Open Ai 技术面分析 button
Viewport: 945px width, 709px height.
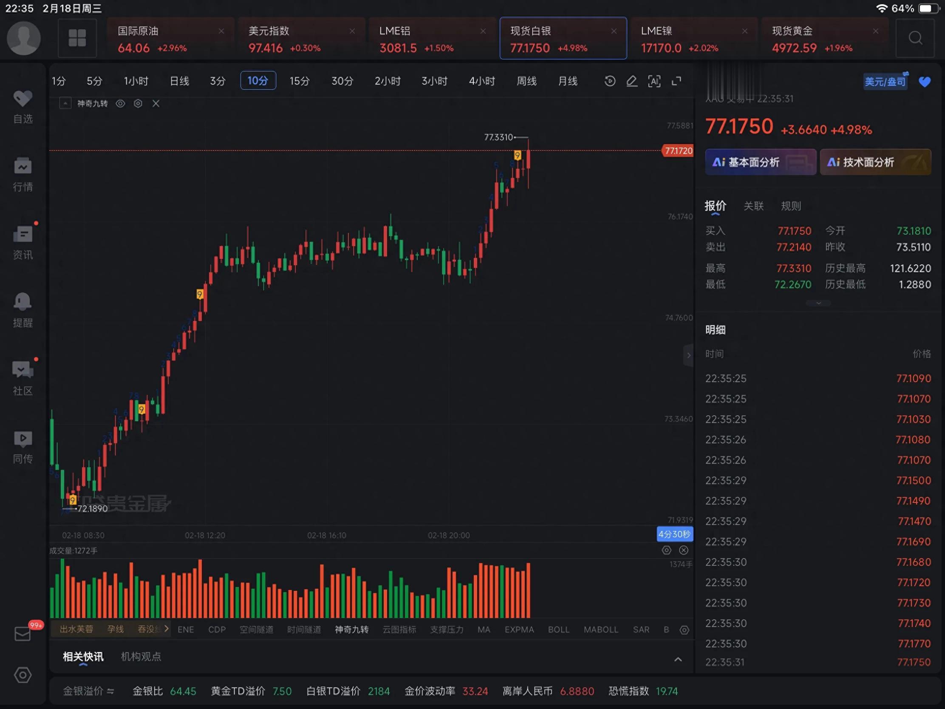pos(875,162)
